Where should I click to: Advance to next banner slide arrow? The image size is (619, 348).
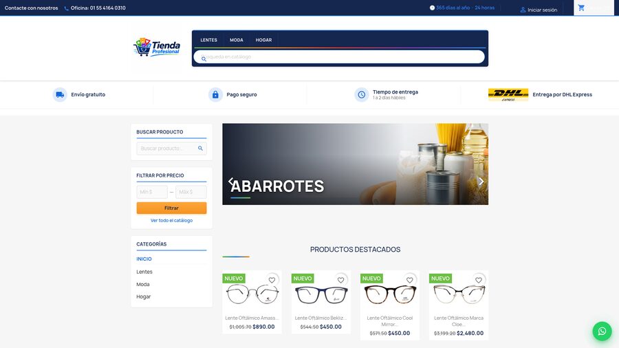click(x=481, y=182)
